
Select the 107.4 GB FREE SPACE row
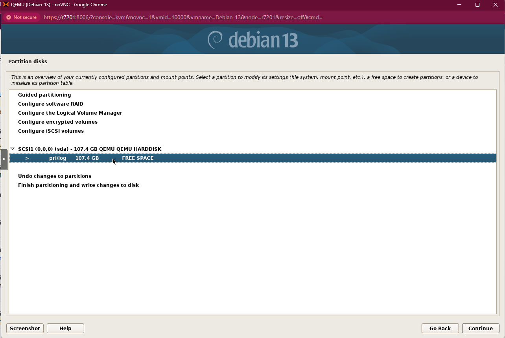[x=138, y=158]
